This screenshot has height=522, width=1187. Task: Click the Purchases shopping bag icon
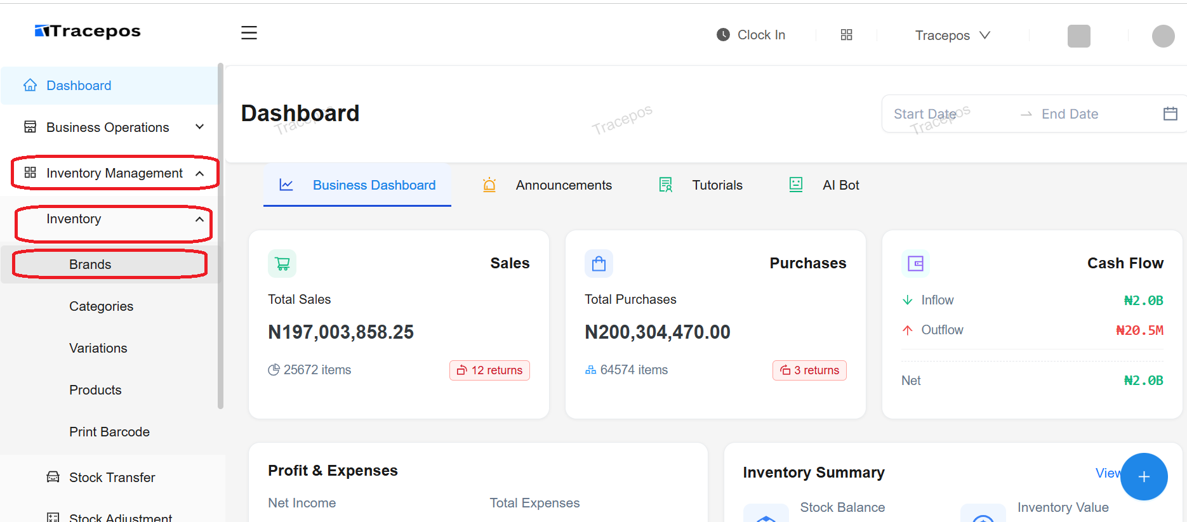coord(599,263)
